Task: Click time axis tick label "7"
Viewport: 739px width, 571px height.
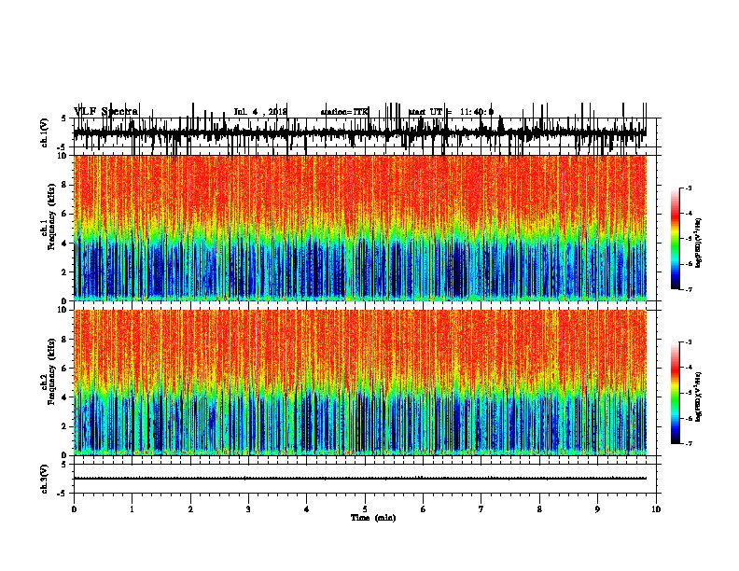Action: tap(481, 509)
